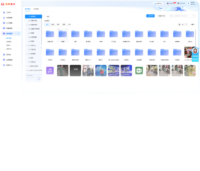Expand the 任务素材 tree folder arrow
The image size is (200, 171).
coord(27,54)
